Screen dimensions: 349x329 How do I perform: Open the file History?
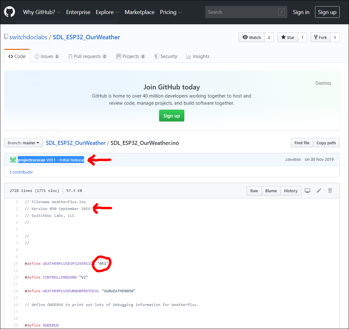click(290, 191)
